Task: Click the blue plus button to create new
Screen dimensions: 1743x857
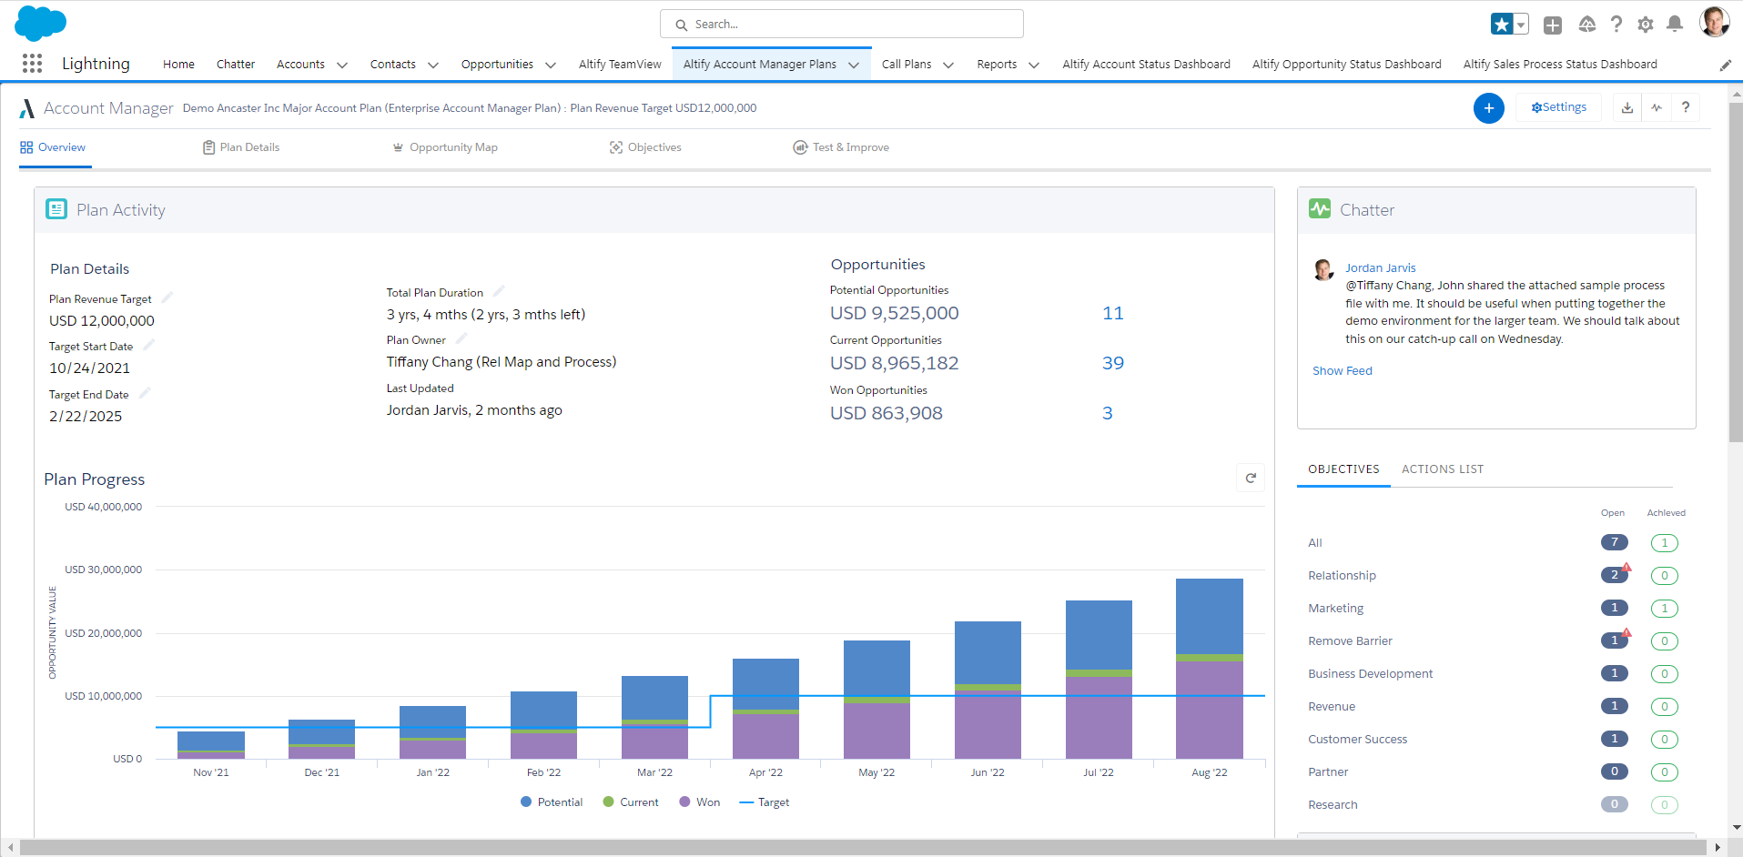Action: pos(1489,107)
